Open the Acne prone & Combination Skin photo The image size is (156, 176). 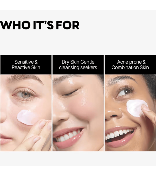coord(130,113)
